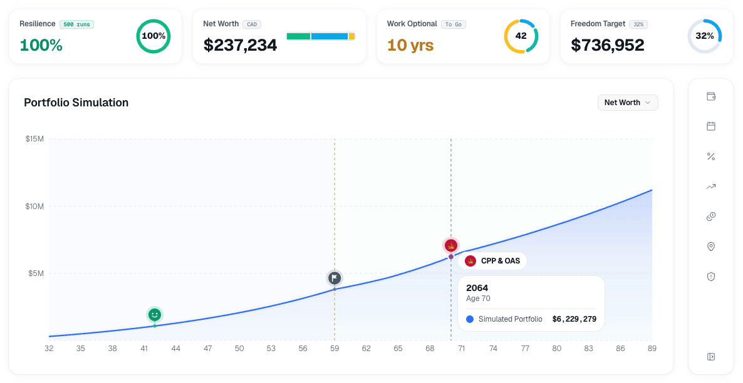
Task: Click age 77 on the x-axis
Action: click(525, 349)
